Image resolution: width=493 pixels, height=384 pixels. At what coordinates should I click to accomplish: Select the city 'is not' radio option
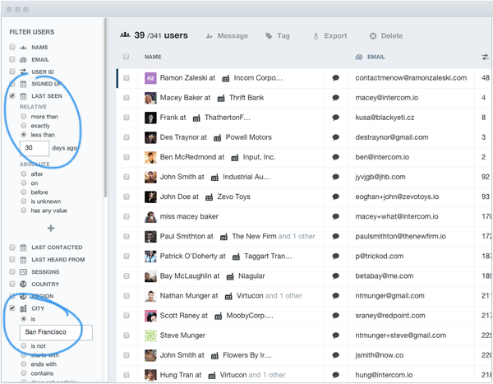pyautogui.click(x=24, y=345)
